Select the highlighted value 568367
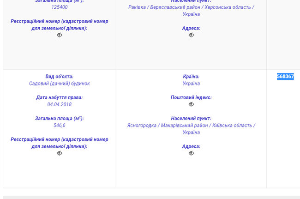This screenshot has width=300, height=199. (285, 77)
